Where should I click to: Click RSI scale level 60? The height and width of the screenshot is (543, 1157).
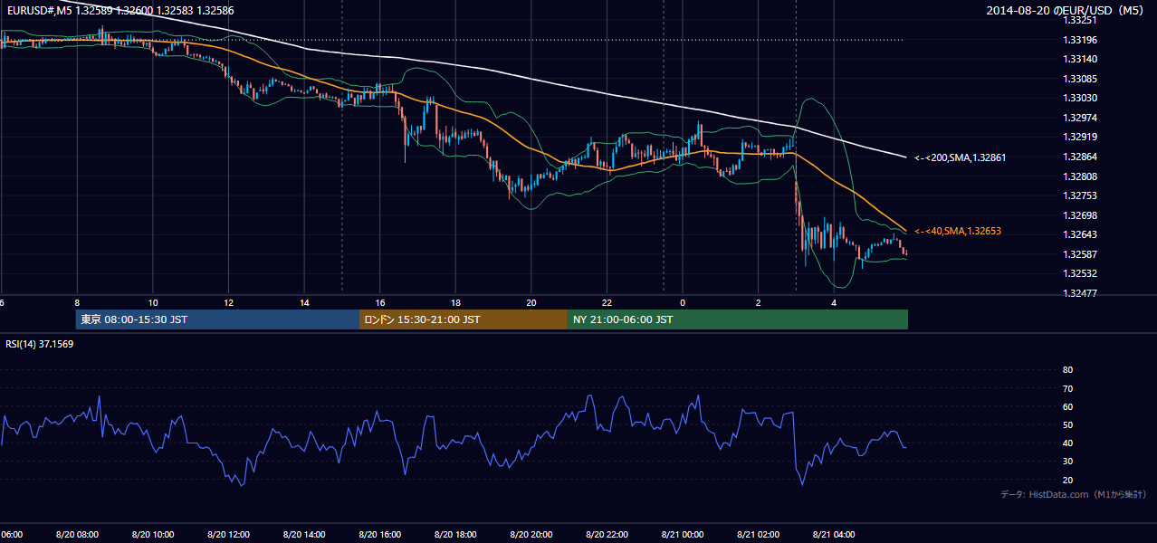1067,406
